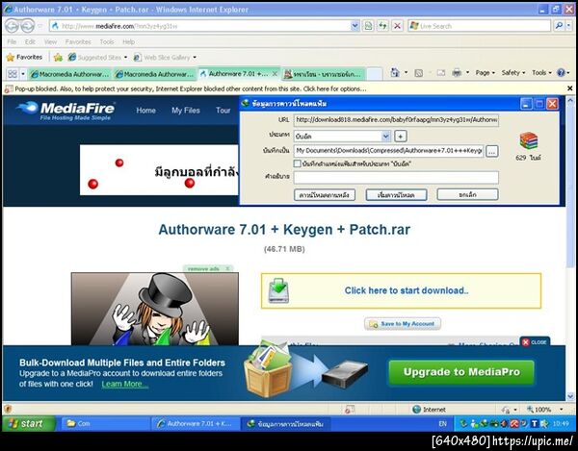Click the pop-up blocked information bar icon
The height and width of the screenshot is (451, 578).
click(9, 88)
